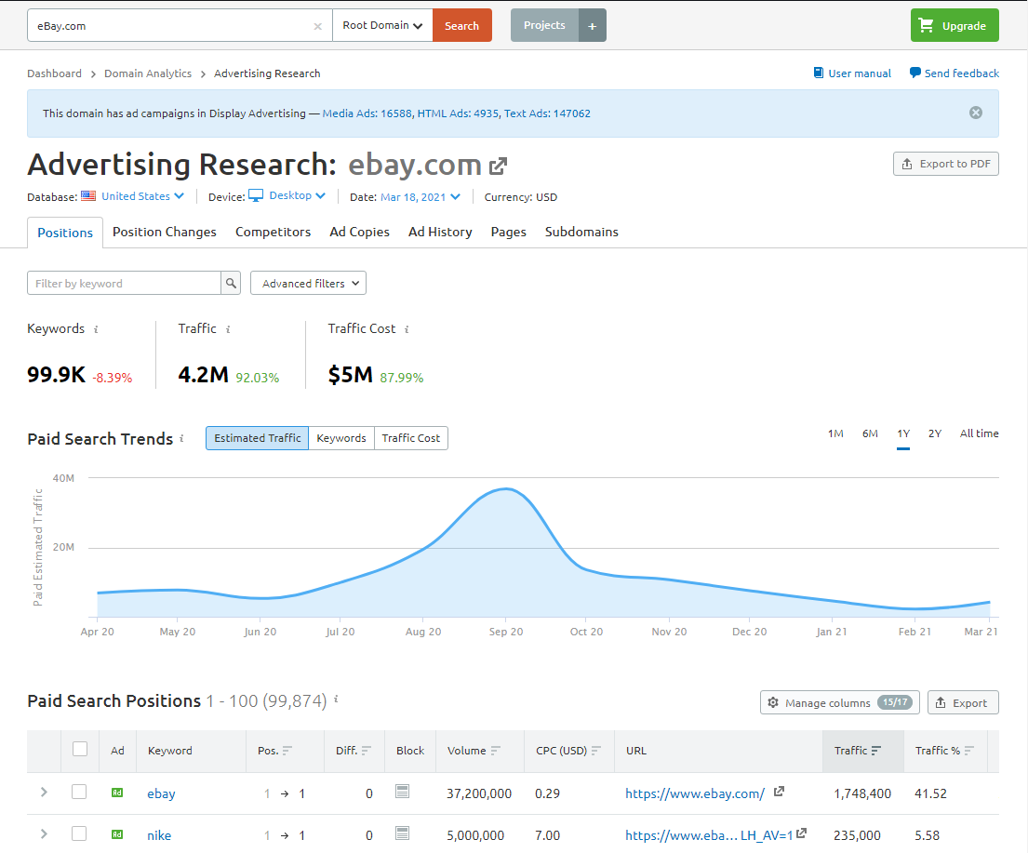Sort by the Pos. column sort icon
Viewport: 1028px width, 853px height.
[287, 751]
